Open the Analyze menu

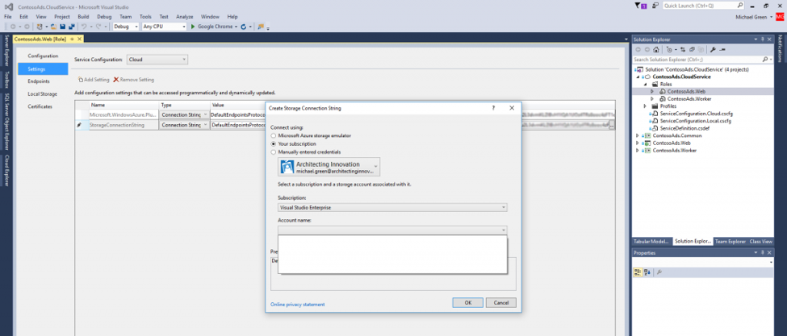[185, 17]
